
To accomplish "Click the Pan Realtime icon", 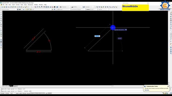I will [x=35, y=7].
